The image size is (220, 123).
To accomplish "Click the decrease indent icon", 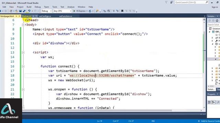I will click(x=114, y=11).
